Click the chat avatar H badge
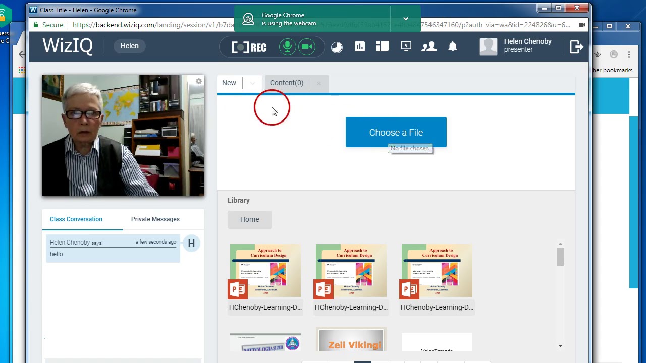This screenshot has height=363, width=646. pyautogui.click(x=191, y=244)
